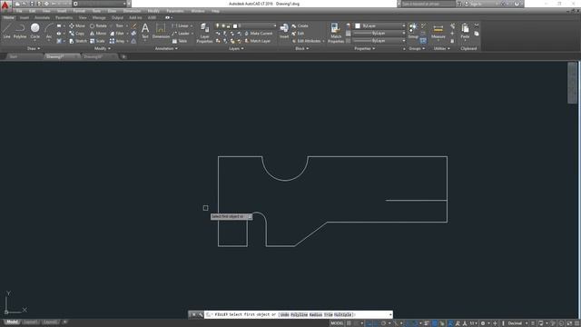Open the Output ribbon tab
Image resolution: width=581 pixels, height=327 pixels.
coord(117,17)
